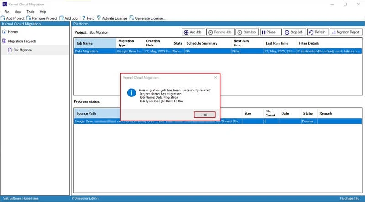365x202 pixels.
Task: Click Add Project in the top toolbar
Action: click(13, 18)
